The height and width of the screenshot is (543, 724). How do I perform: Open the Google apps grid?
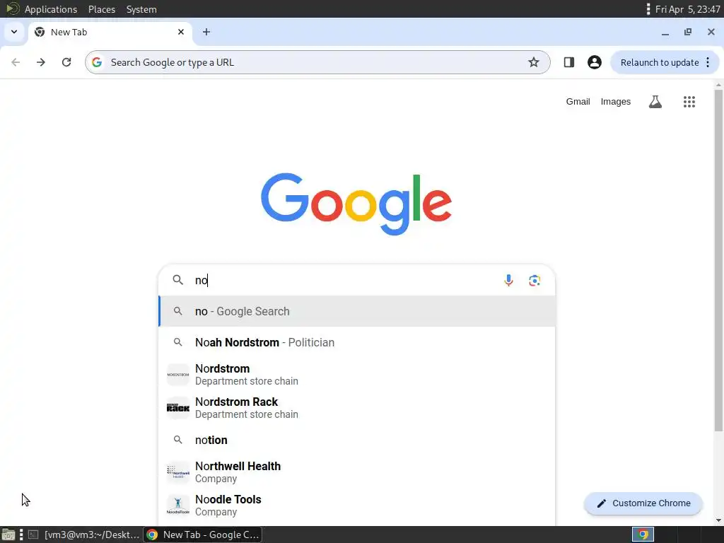[x=689, y=102]
